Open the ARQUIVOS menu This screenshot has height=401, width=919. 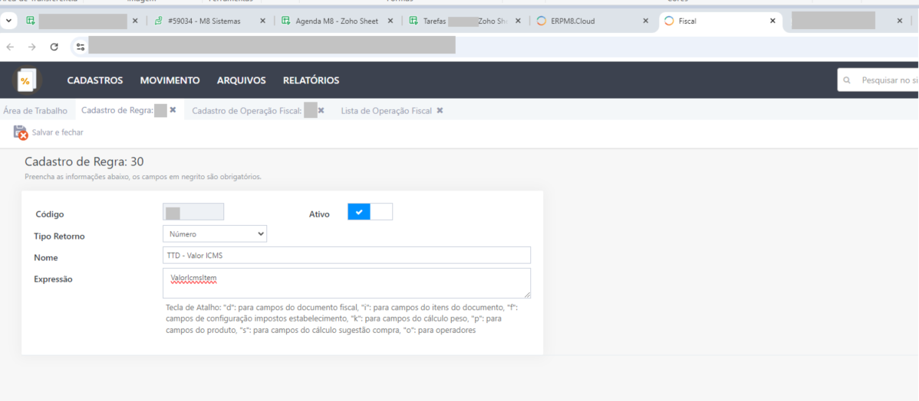(x=242, y=80)
